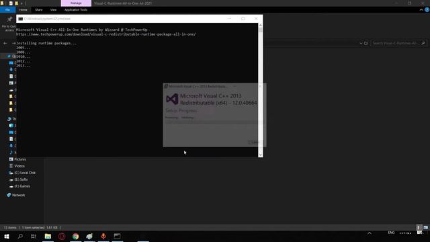Viewport: 430px width, 242px height.
Task: Open Google Chrome from the taskbar
Action: coord(76,236)
